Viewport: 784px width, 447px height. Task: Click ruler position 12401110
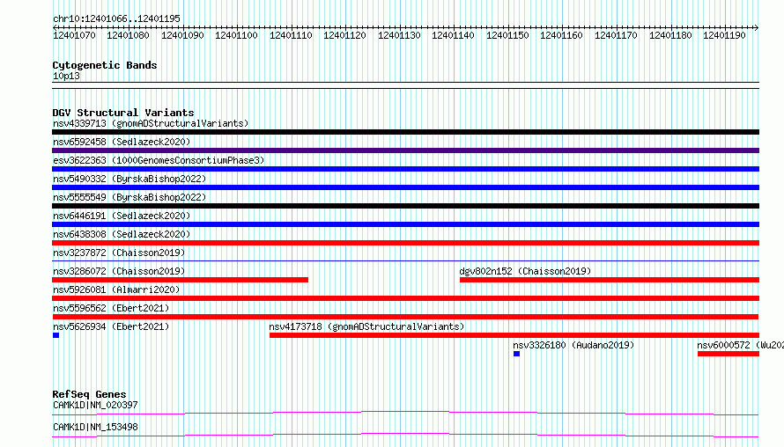coord(291,35)
